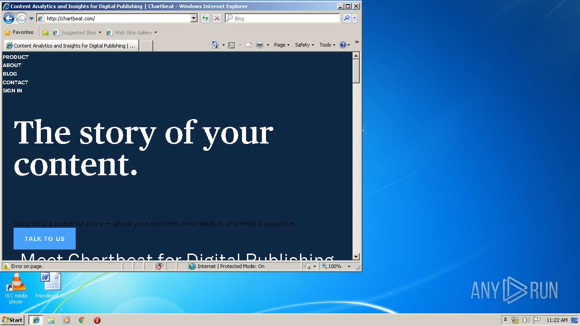Open a new blank tab
Image resolution: width=580 pixels, height=326 pixels.
point(146,46)
